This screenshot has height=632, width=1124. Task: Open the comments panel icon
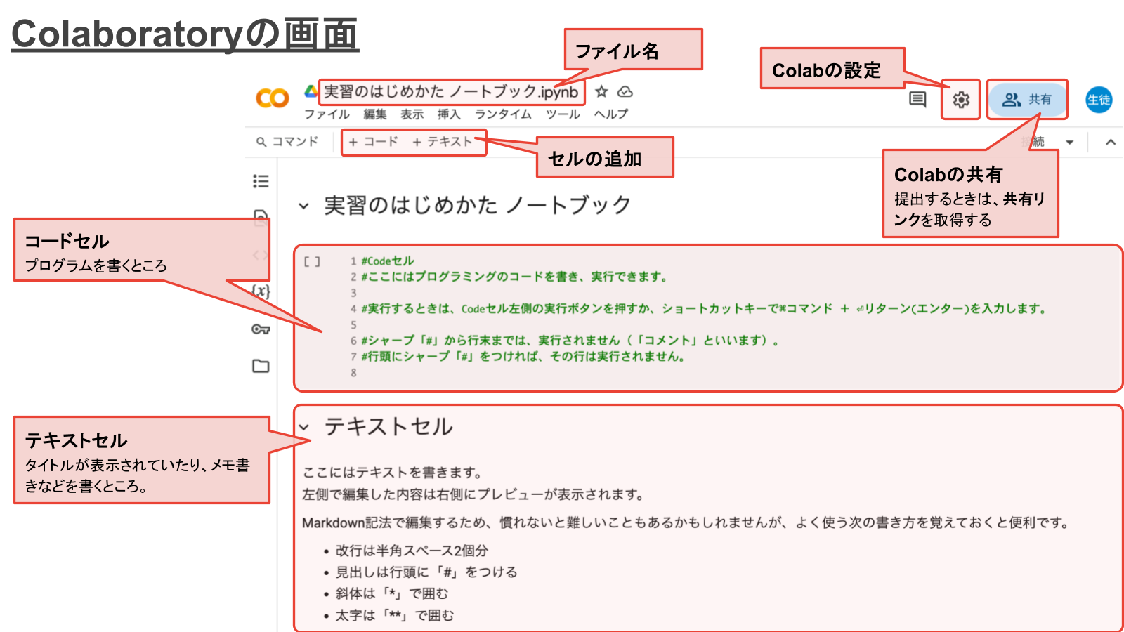(x=917, y=99)
